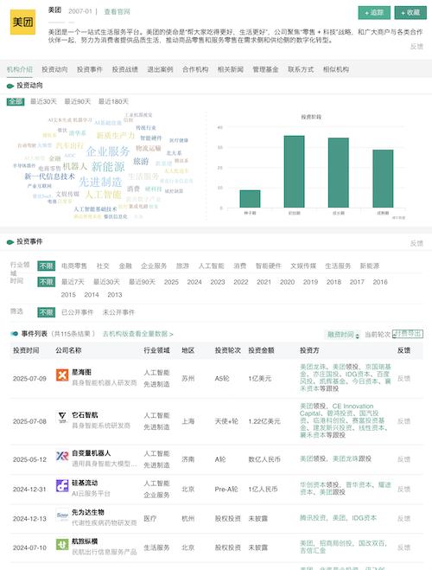Click the 自变量机器人 logo icon

tap(62, 456)
